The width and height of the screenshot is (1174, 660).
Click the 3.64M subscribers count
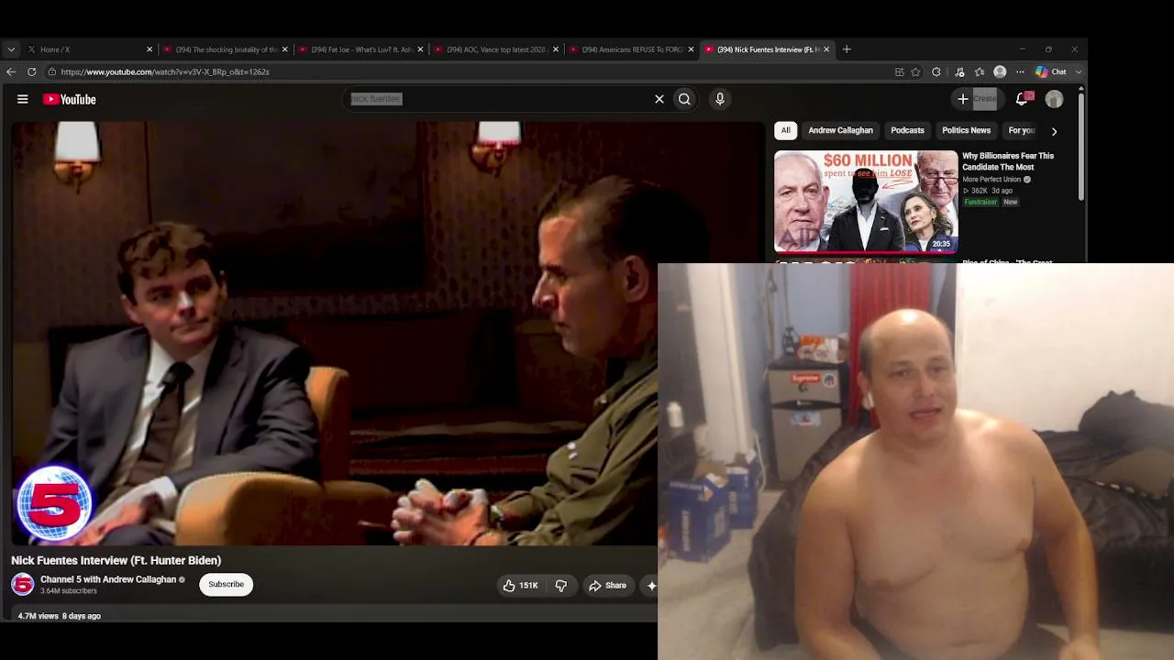pyautogui.click(x=69, y=591)
